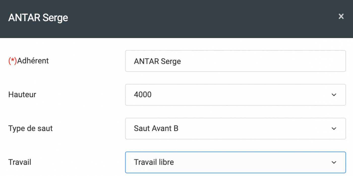The width and height of the screenshot is (353, 176).
Task: Click the chevron arrow in Hauteur field
Action: pyautogui.click(x=334, y=95)
